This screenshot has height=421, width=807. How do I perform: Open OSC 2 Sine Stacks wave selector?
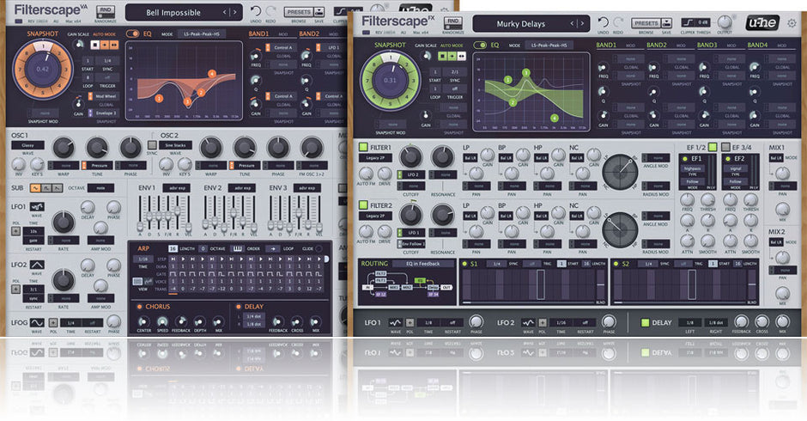[175, 145]
